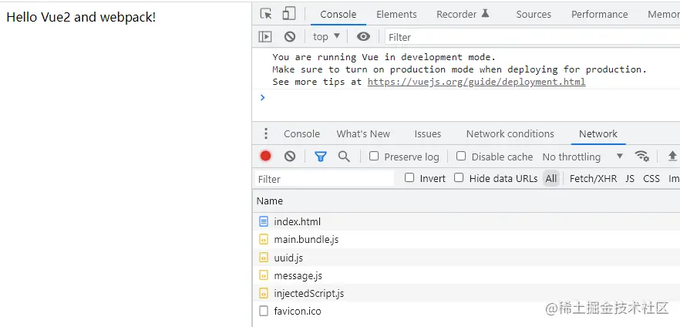Select the injectedScript.js request row

click(466, 294)
